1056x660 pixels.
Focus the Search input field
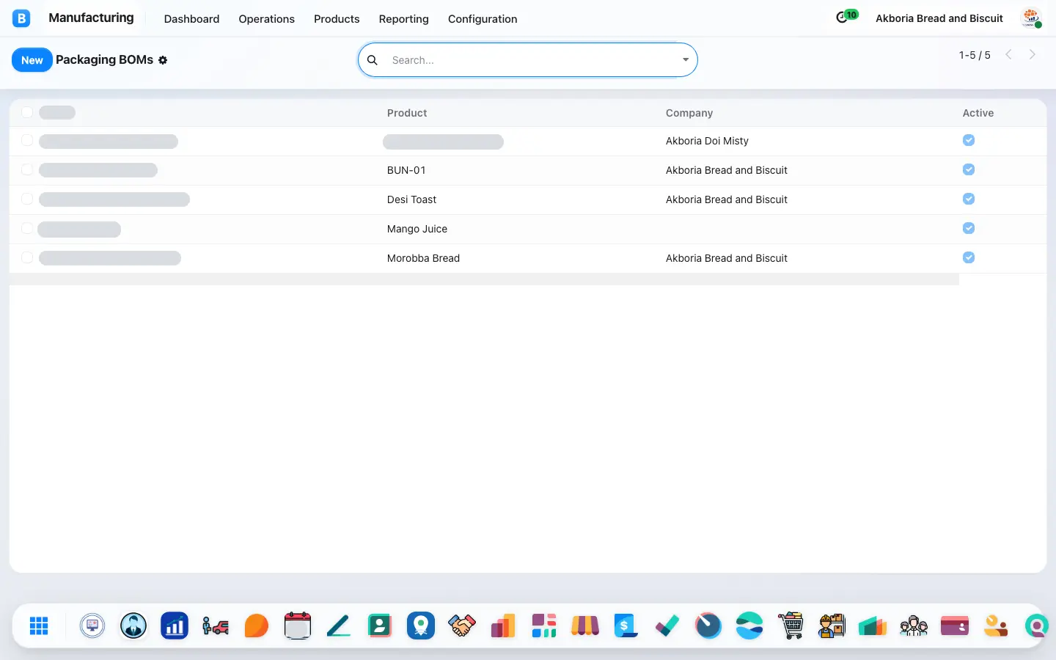click(x=532, y=60)
